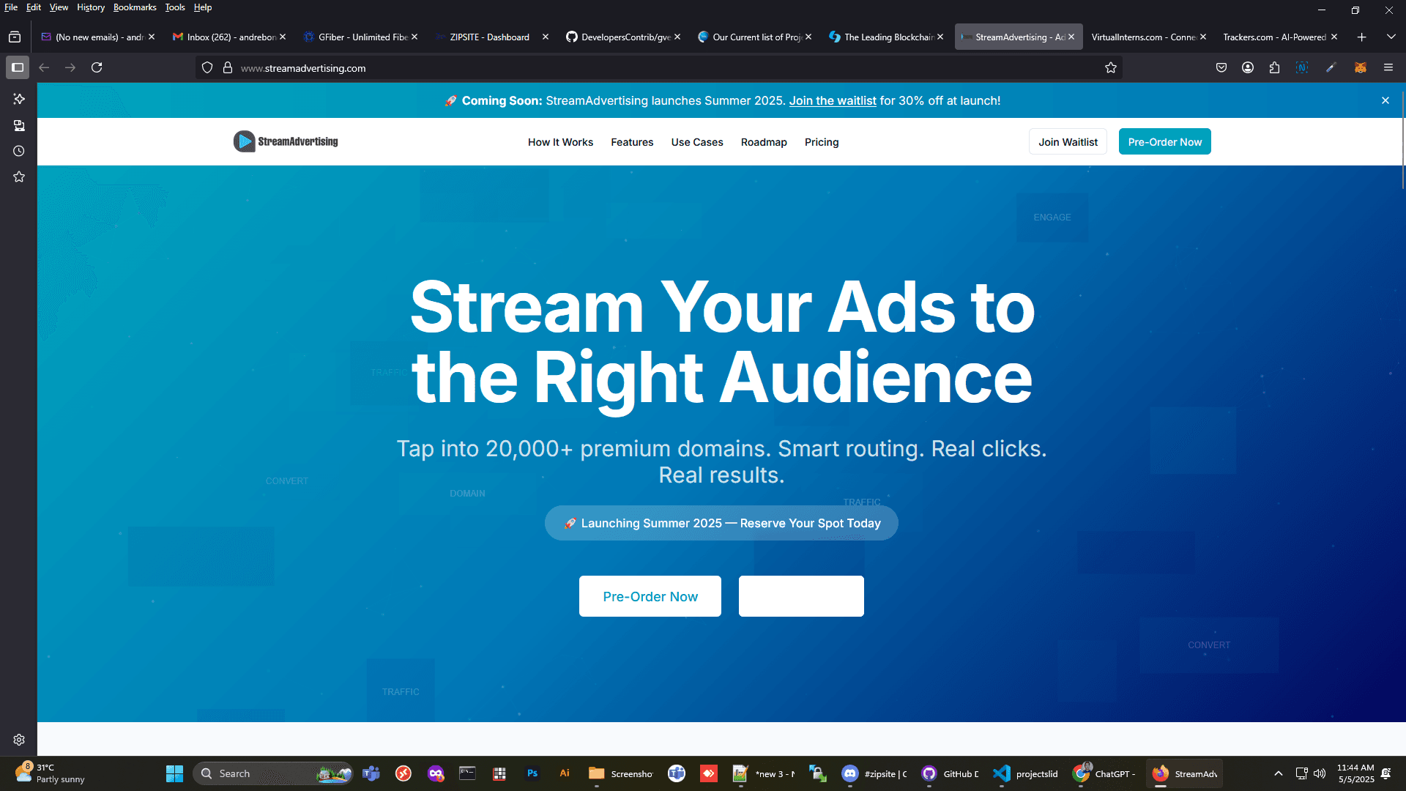Open the File menu
This screenshot has height=791, width=1406.
[x=11, y=7]
